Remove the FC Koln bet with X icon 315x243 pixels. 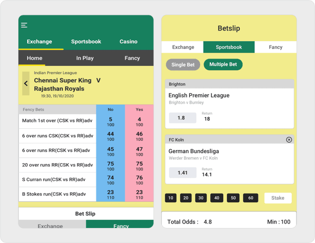click(289, 140)
